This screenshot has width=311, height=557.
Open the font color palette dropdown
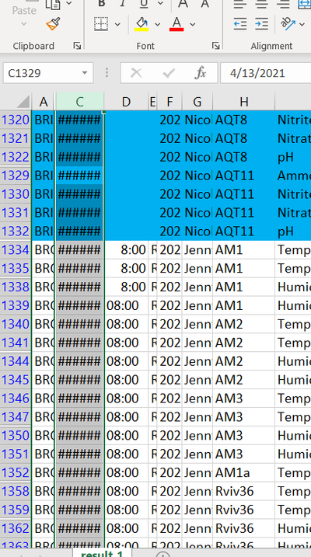[x=193, y=25]
